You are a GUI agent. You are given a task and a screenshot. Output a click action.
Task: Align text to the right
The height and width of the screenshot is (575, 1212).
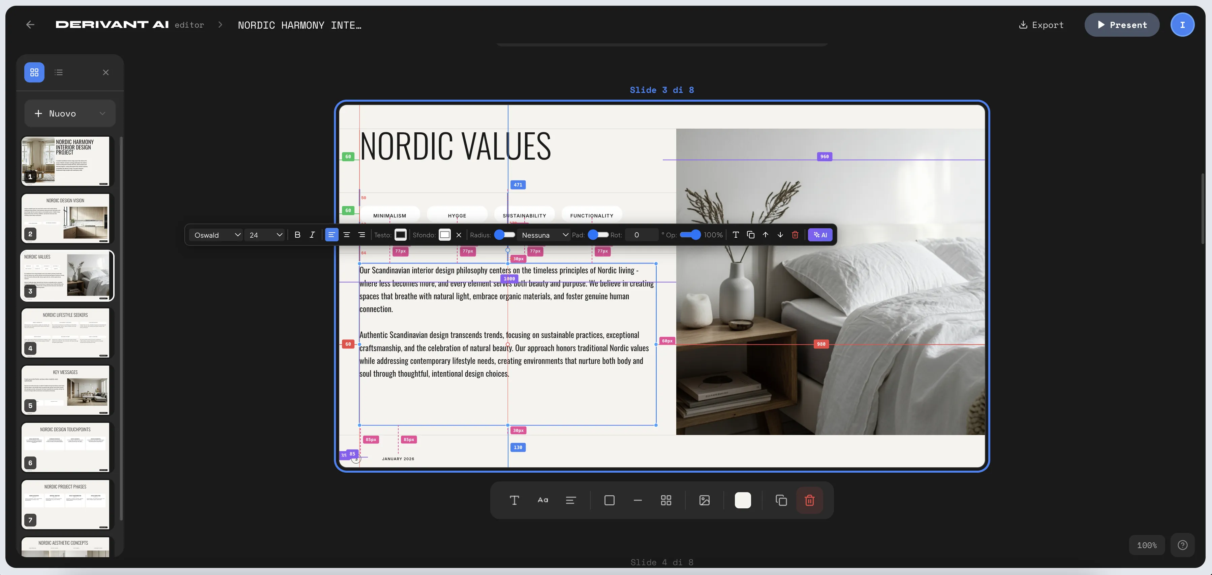362,235
